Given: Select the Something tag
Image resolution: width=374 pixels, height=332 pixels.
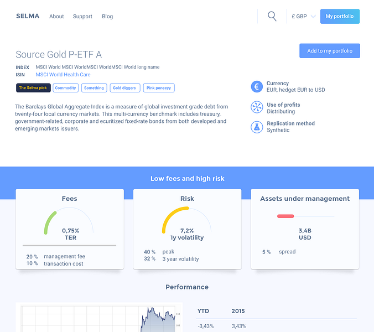Looking at the screenshot, I should click(x=94, y=88).
